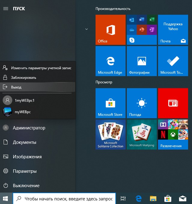Open Netflix in the Развлечения folder

[x=163, y=134]
